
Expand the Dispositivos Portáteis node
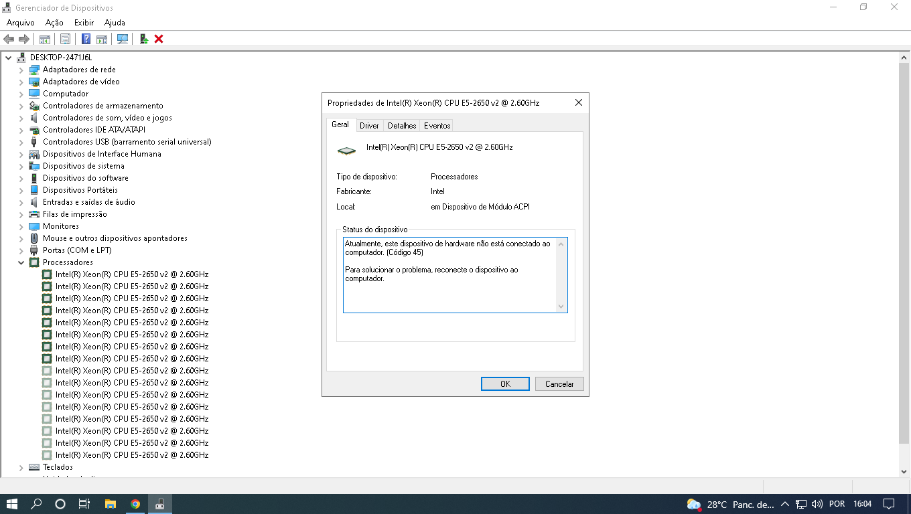pyautogui.click(x=21, y=190)
